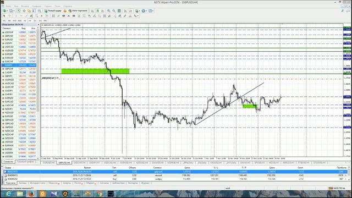Image resolution: width=352 pixels, height=198 pixels.
Task: Zoom out on the chart
Action: (x=114, y=11)
